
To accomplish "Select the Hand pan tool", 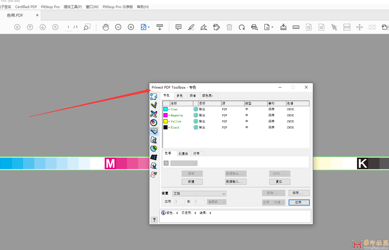I will (106, 27).
